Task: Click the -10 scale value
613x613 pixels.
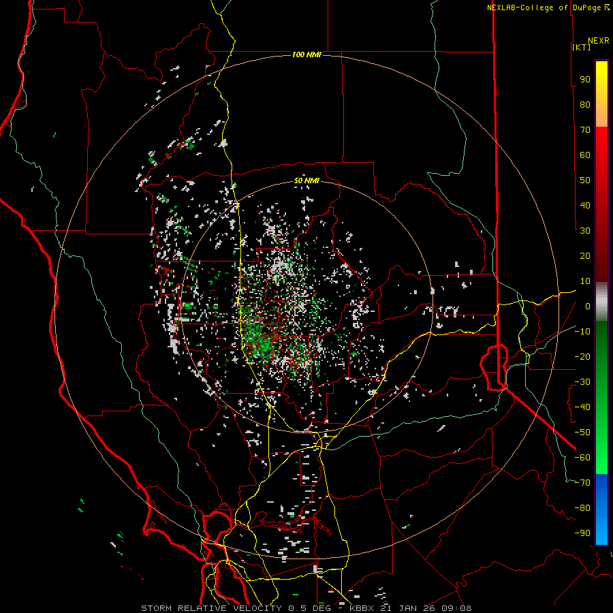Action: pyautogui.click(x=582, y=332)
